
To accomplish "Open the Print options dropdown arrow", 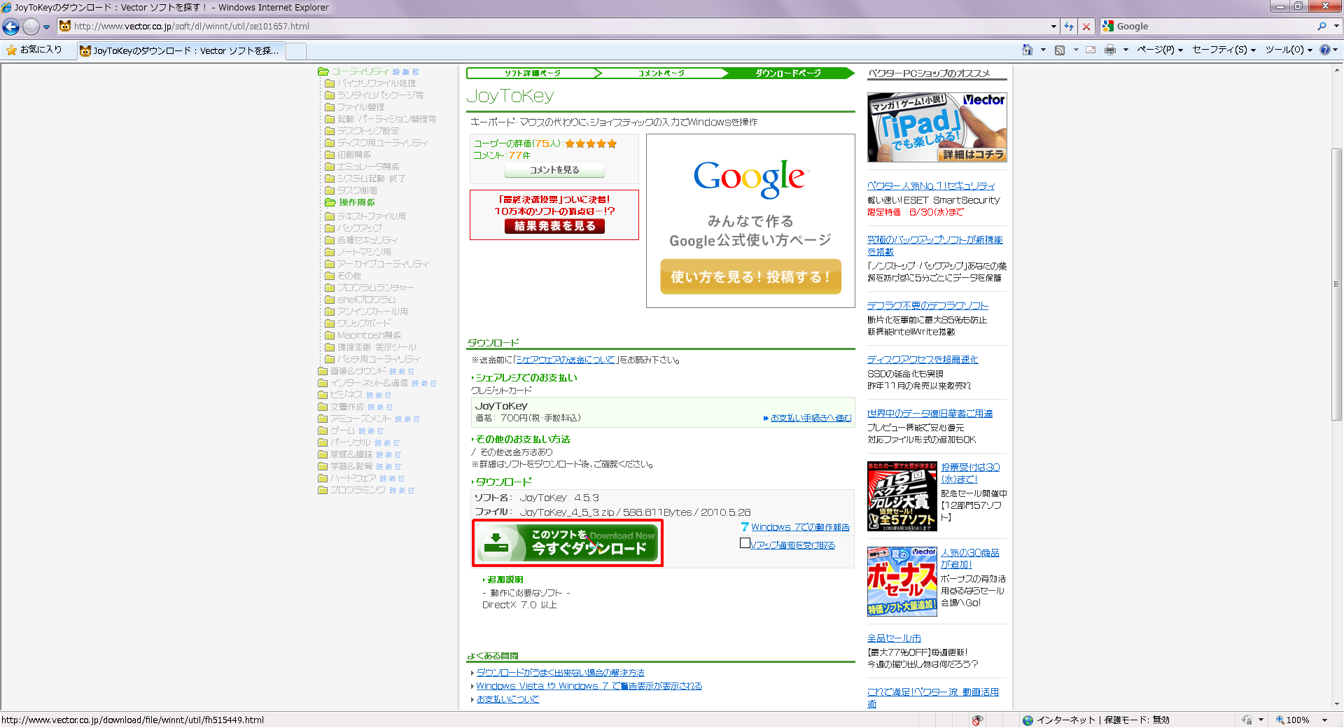I will pos(1126,50).
